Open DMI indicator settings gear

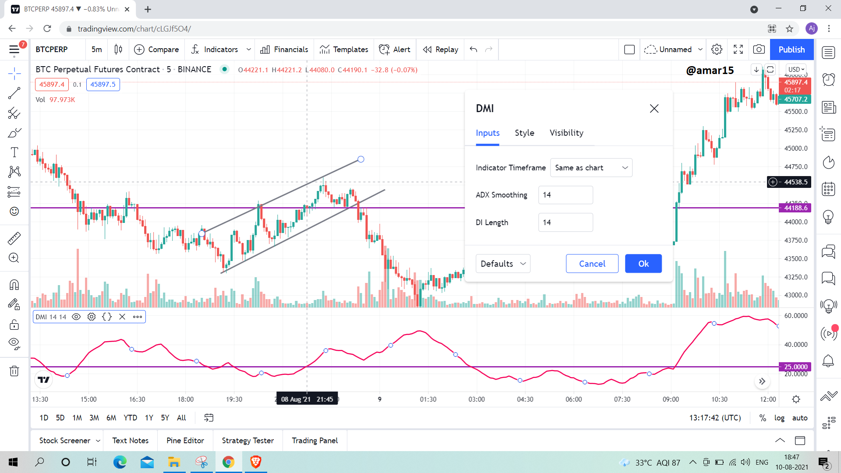point(92,317)
